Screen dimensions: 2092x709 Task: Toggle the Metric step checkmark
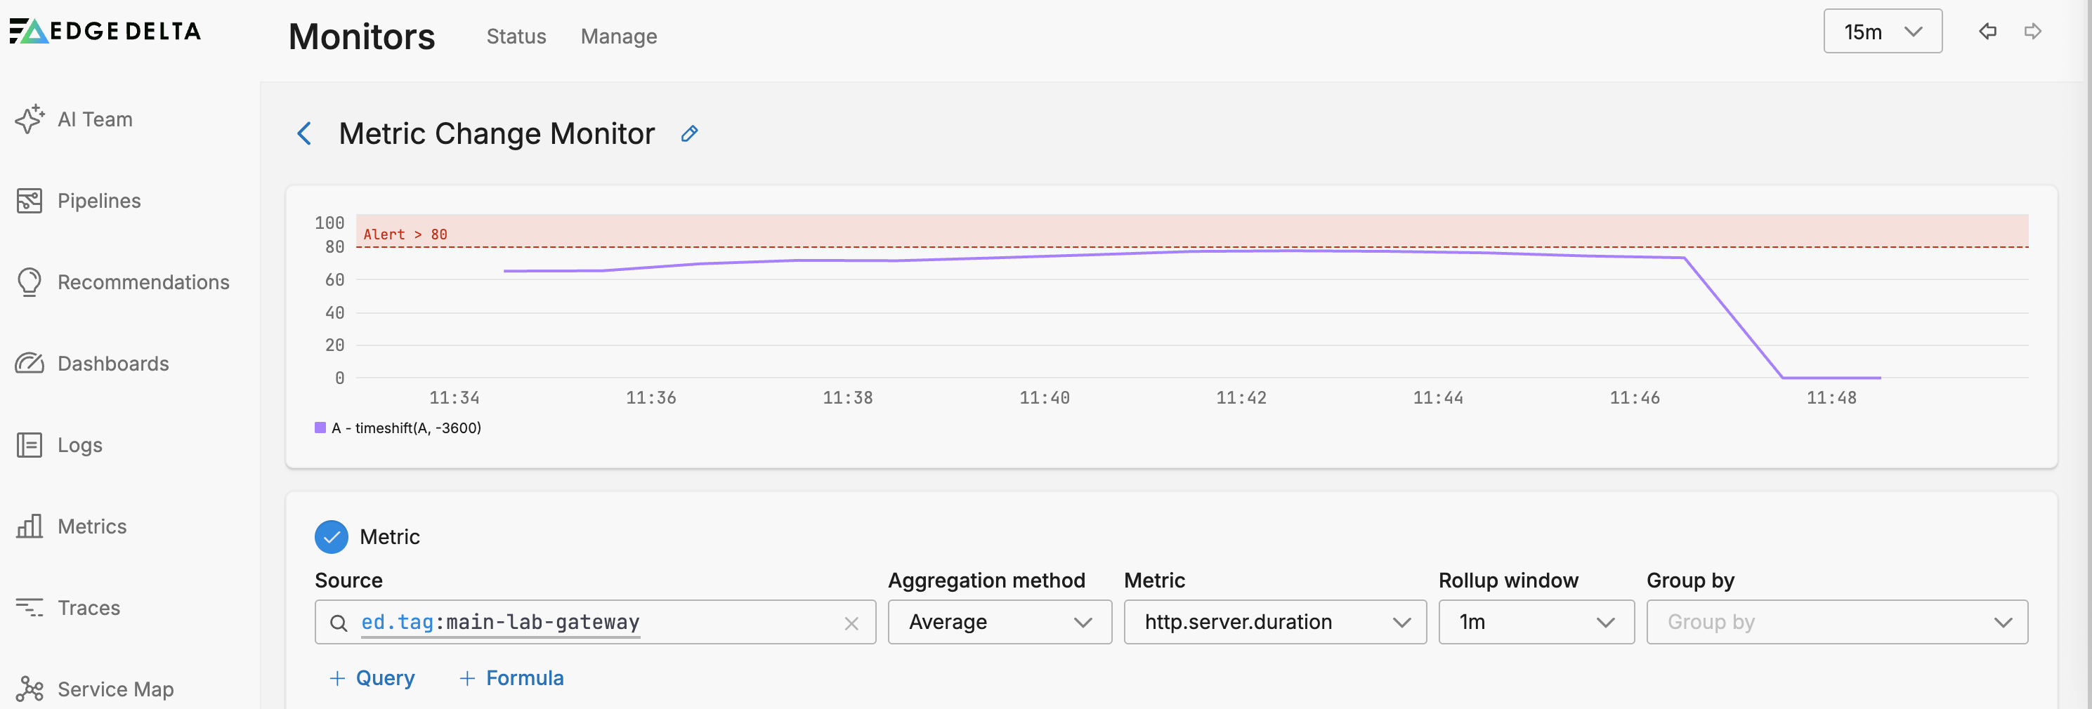[332, 537]
